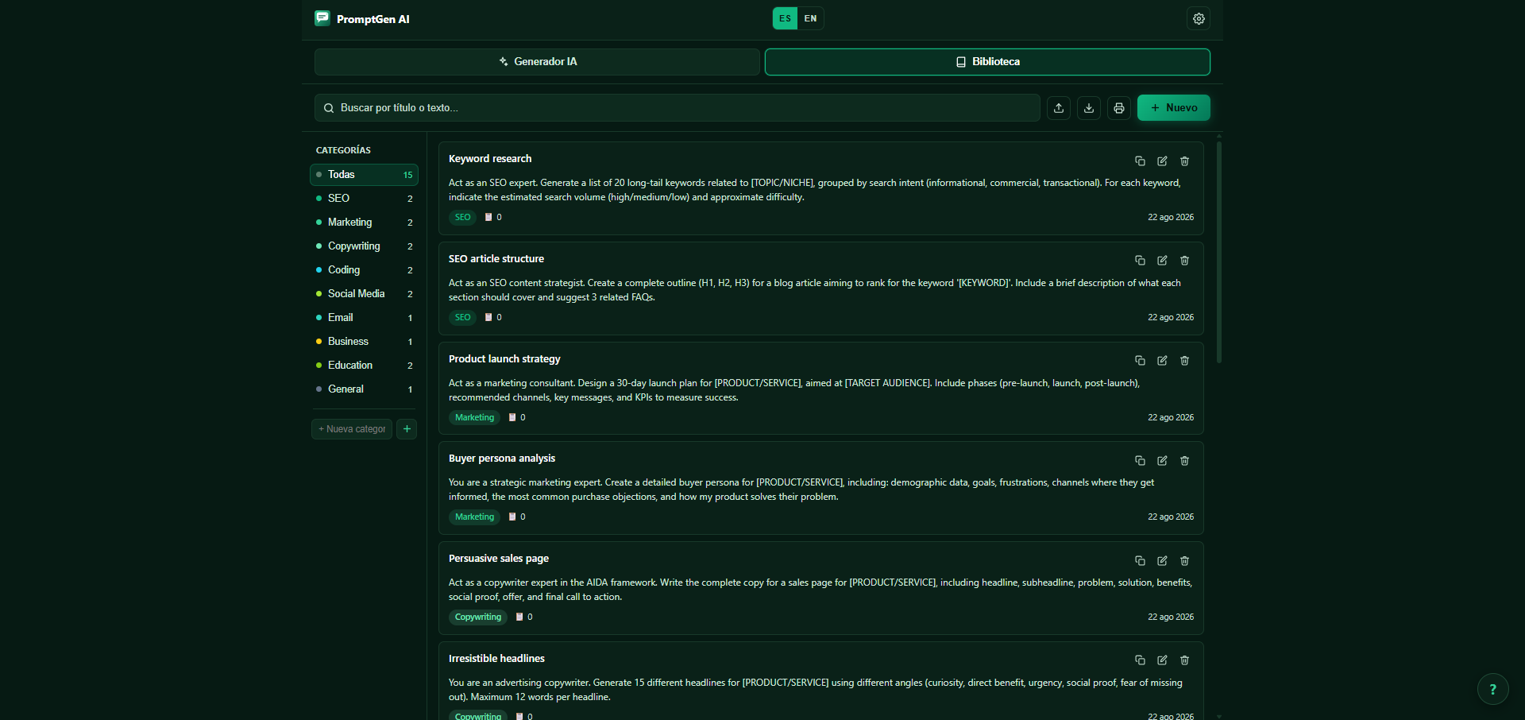Click the prompt list vertical scrollbar

coord(1219,253)
